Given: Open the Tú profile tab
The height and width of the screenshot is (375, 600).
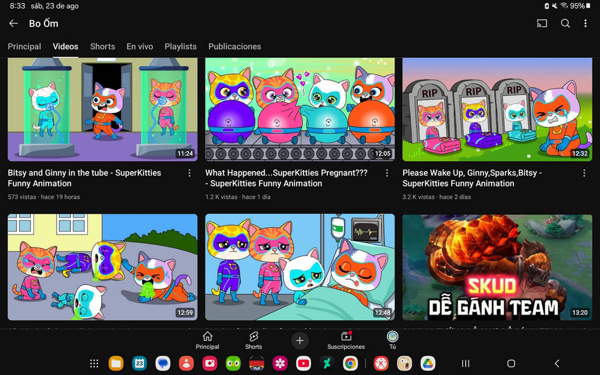Looking at the screenshot, I should (393, 341).
